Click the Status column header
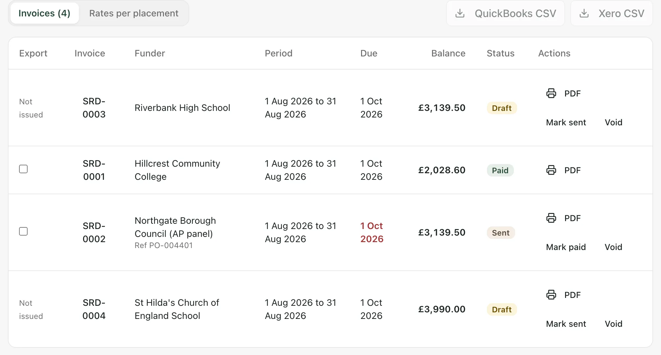 [x=500, y=53]
